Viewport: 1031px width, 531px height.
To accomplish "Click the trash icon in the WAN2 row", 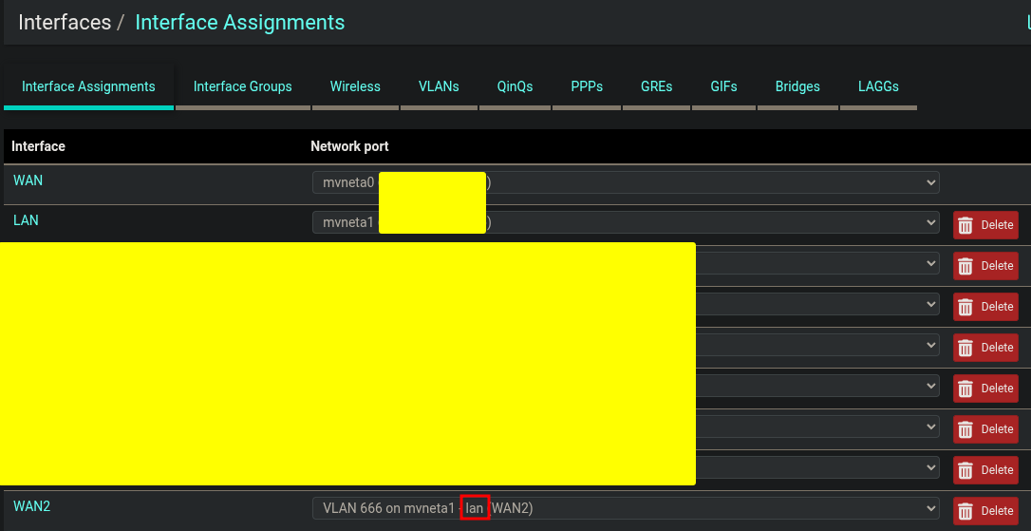I will 965,511.
